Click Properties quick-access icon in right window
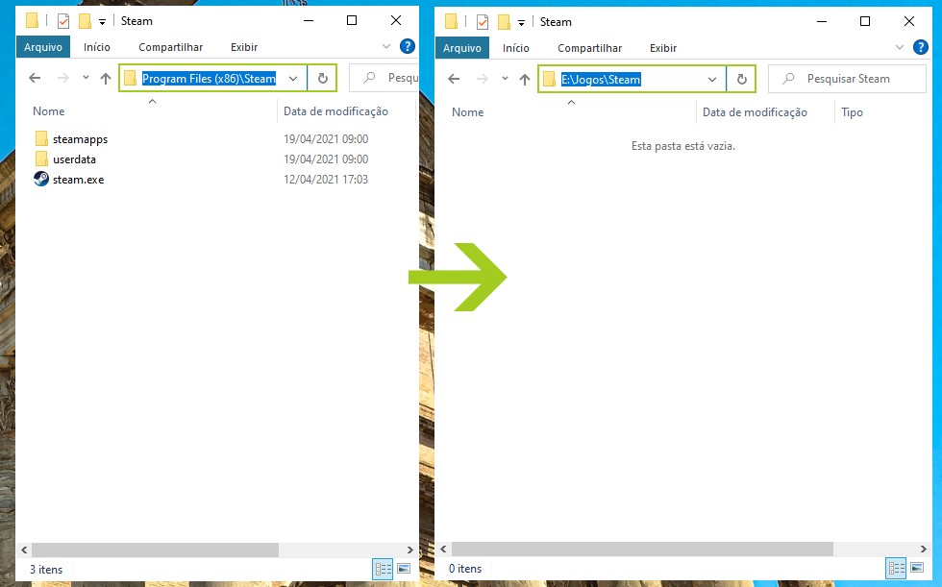 coord(483,22)
